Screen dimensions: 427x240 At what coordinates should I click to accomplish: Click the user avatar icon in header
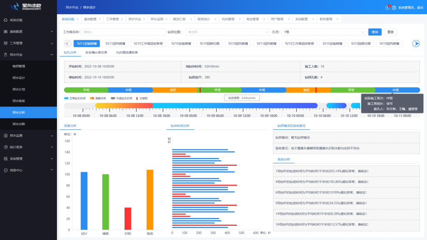click(394, 7)
